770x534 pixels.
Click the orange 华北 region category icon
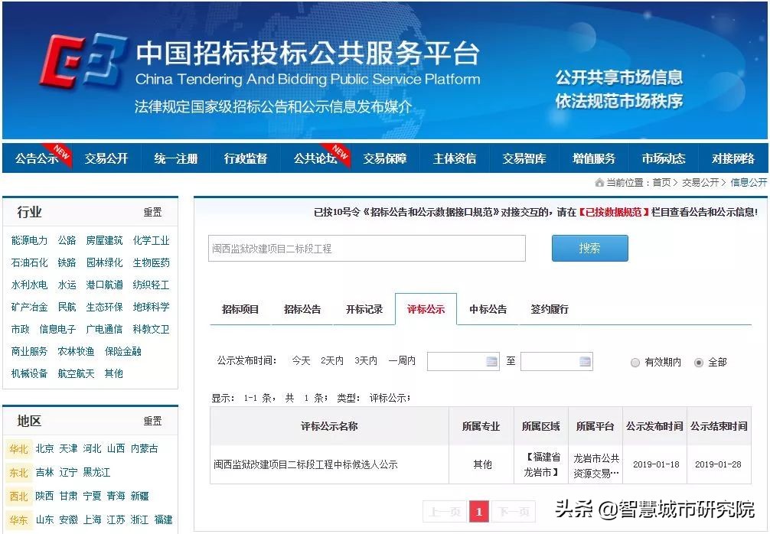(18, 449)
